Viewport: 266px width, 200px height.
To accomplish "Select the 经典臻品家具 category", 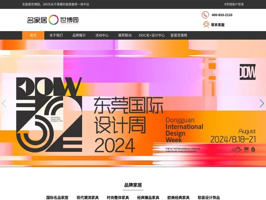I will pos(148,198).
